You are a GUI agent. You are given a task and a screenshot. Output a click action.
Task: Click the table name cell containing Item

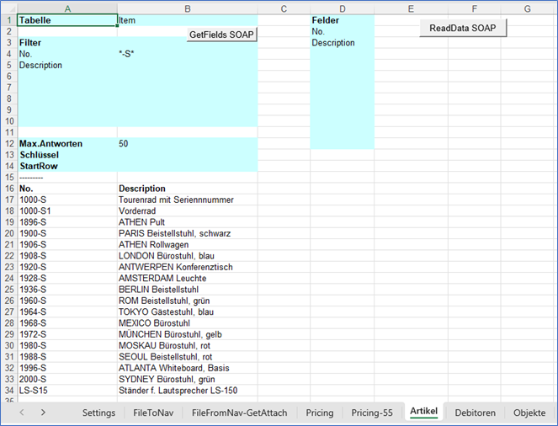pos(187,19)
